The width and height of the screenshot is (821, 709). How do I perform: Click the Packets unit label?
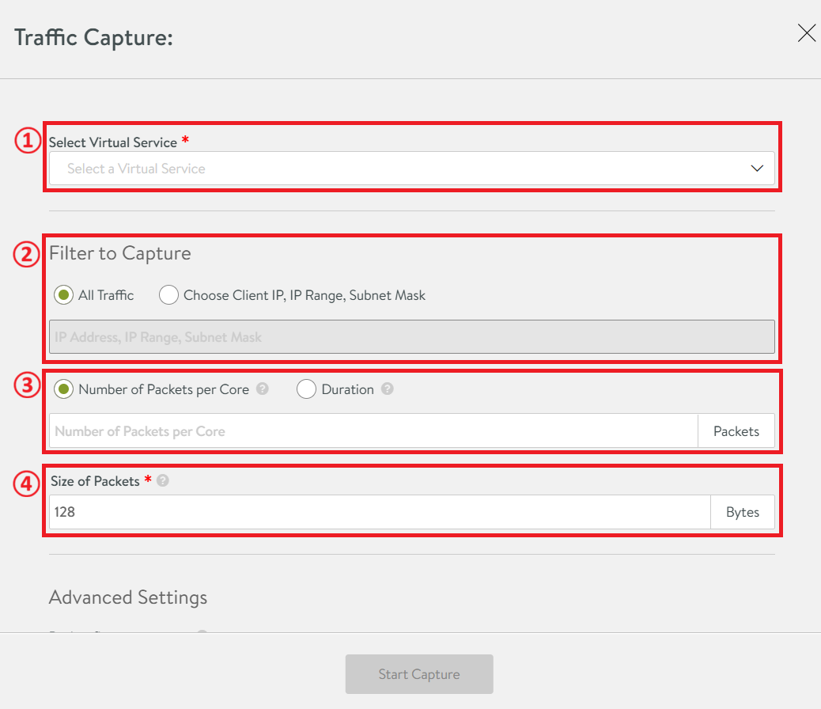(736, 430)
